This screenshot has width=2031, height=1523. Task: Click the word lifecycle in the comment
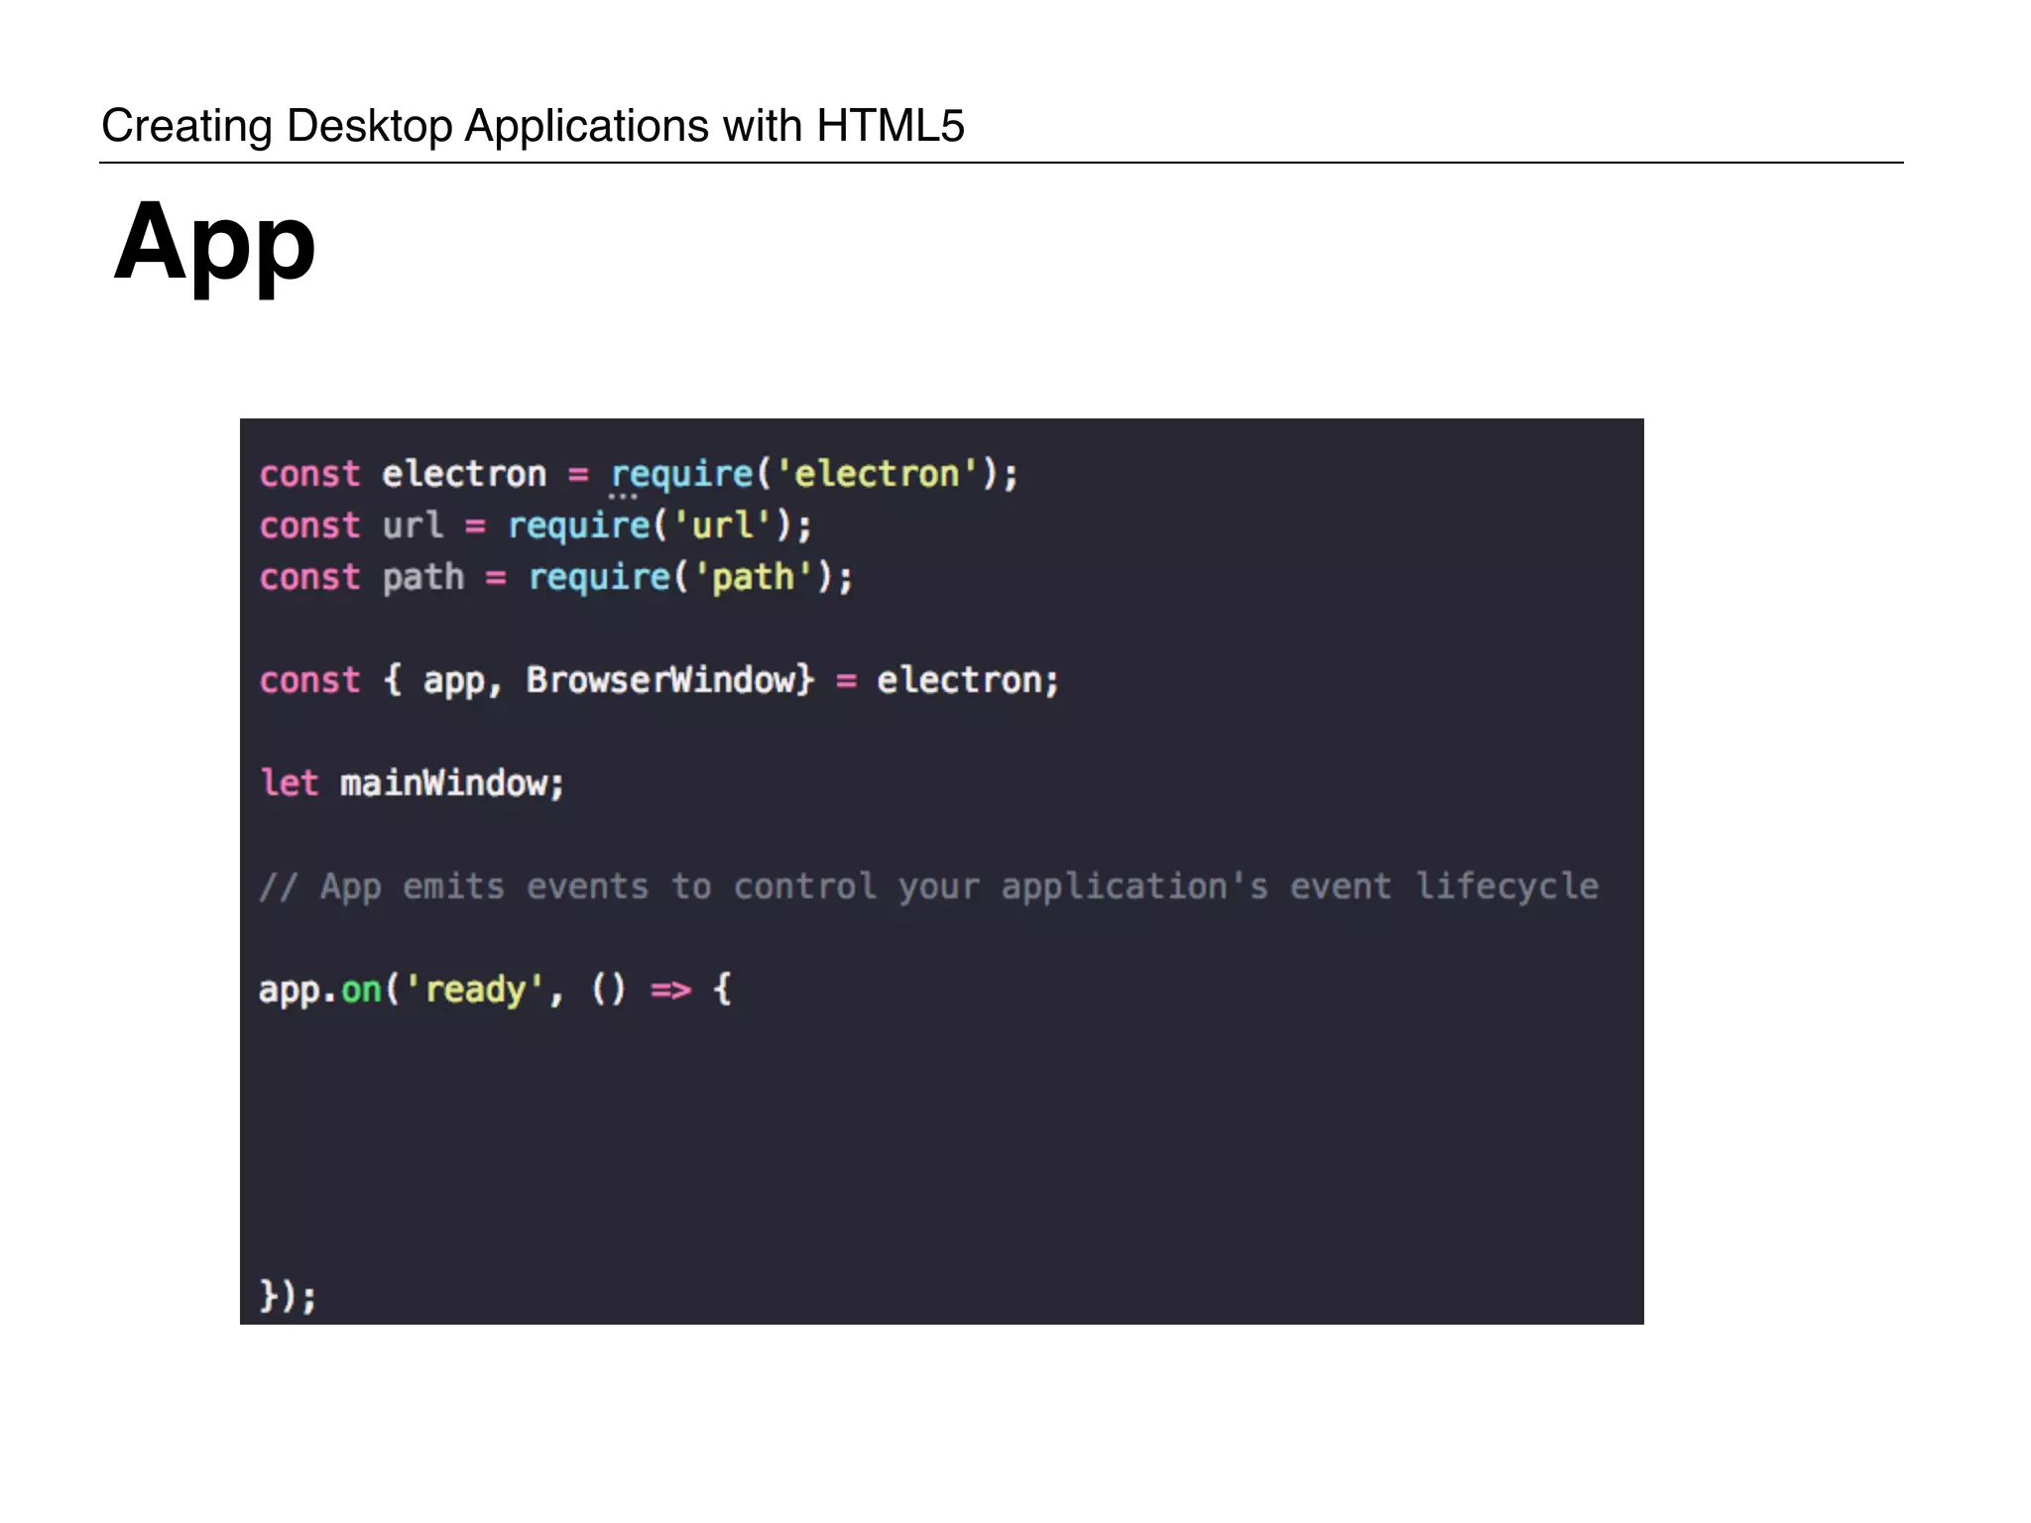point(1506,886)
